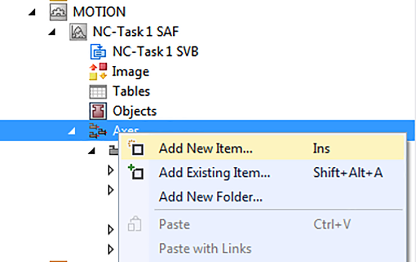The width and height of the screenshot is (416, 262).
Task: Collapse the Axes tree node
Action: point(73,132)
